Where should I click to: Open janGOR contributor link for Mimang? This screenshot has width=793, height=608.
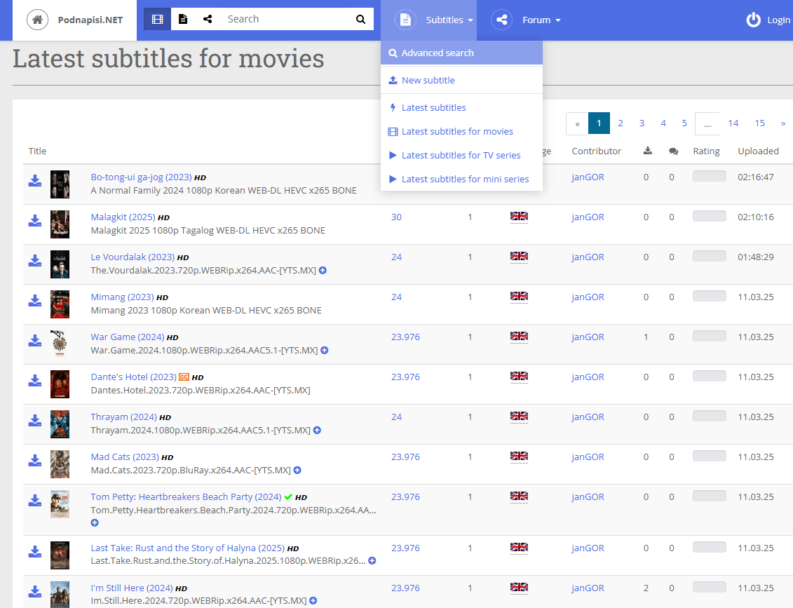588,297
